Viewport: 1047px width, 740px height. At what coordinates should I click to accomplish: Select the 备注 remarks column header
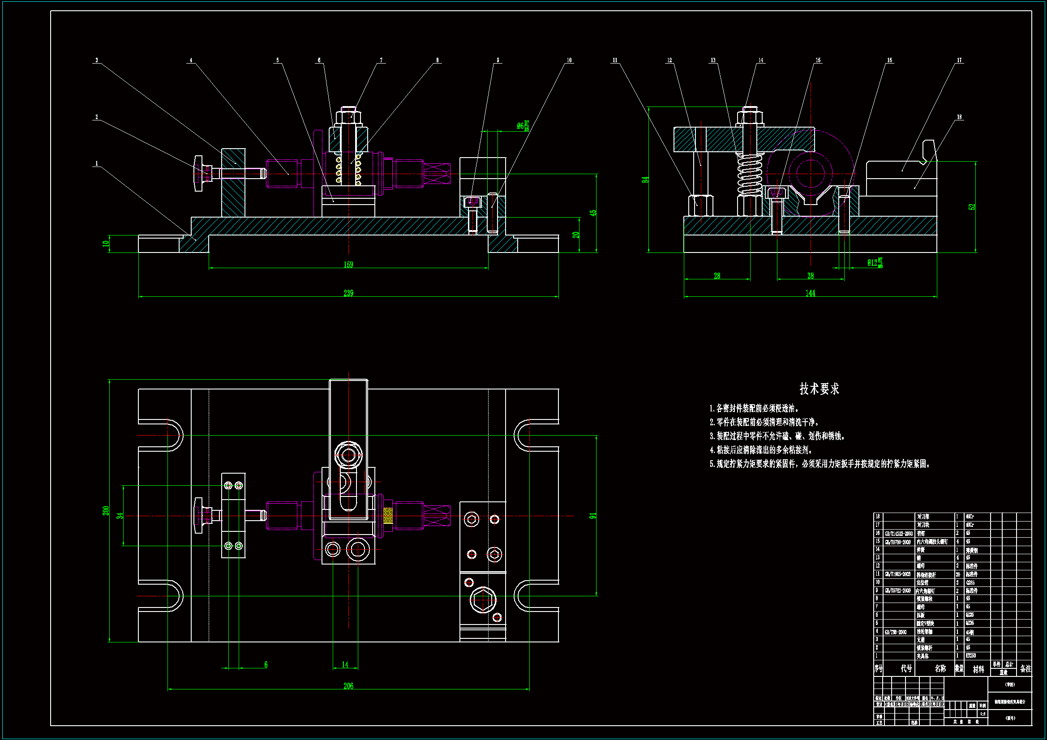tap(1025, 669)
